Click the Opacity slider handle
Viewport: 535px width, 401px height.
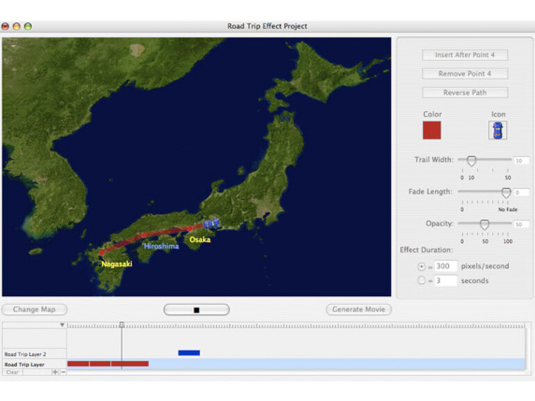[x=484, y=224]
